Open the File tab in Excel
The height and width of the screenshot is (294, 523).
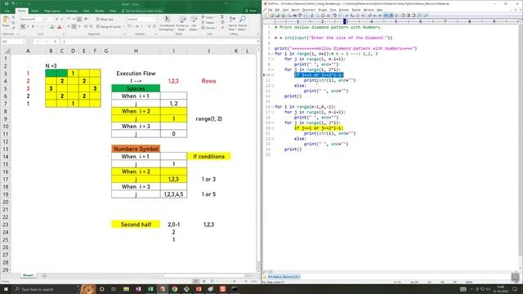tap(7, 11)
